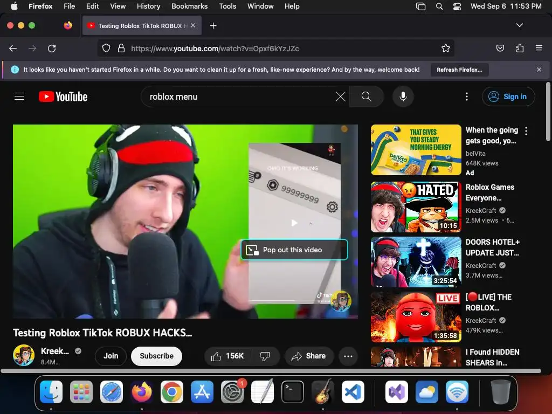Close the Testing Roblox TikTok tab

coord(193,25)
